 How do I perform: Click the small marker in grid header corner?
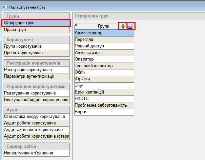click(76, 24)
